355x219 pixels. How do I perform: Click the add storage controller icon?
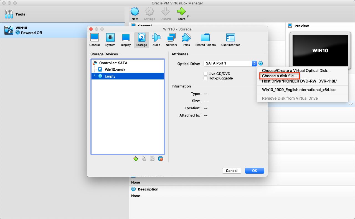[x=136, y=159]
